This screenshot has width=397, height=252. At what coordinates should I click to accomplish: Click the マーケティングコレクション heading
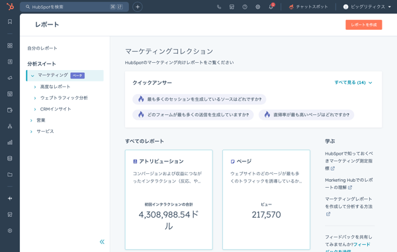pyautogui.click(x=169, y=52)
